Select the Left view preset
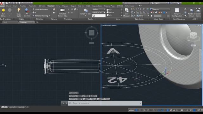This screenshot has height=114, width=203. click(109, 15)
